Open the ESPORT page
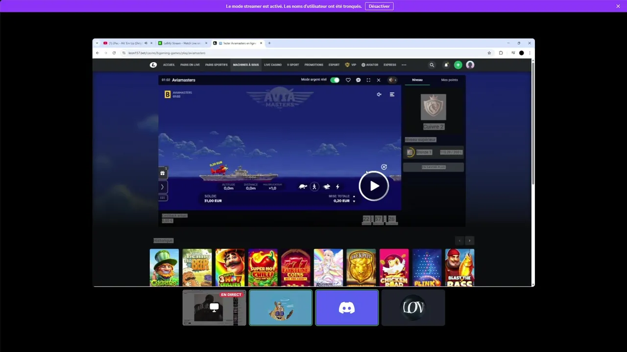Image resolution: width=627 pixels, height=352 pixels. coord(334,65)
